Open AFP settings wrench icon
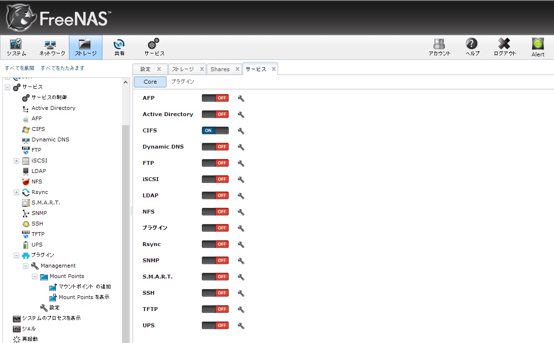Viewport: 554px width, 343px height. coord(241,98)
